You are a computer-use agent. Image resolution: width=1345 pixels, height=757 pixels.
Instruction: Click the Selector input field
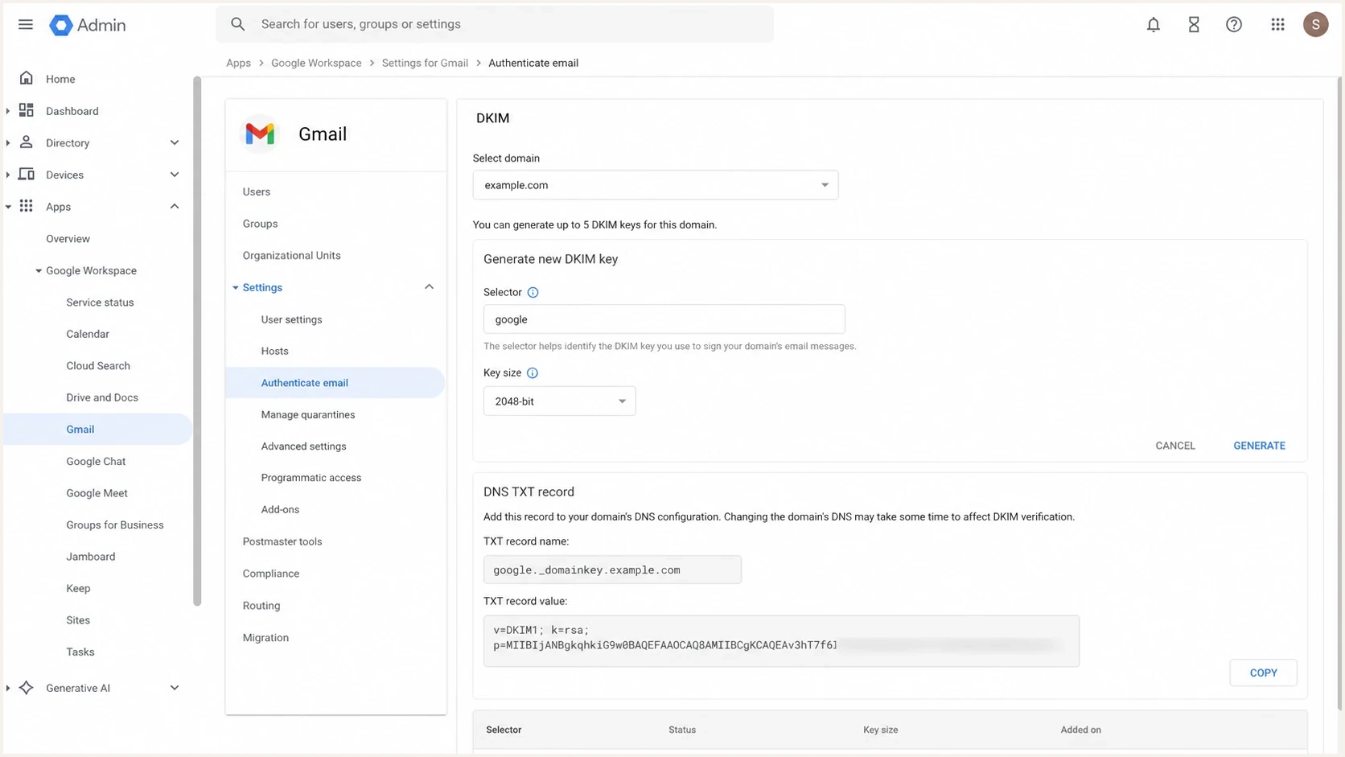coord(664,319)
